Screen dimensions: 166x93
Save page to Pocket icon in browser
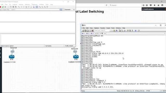pos(151,5)
